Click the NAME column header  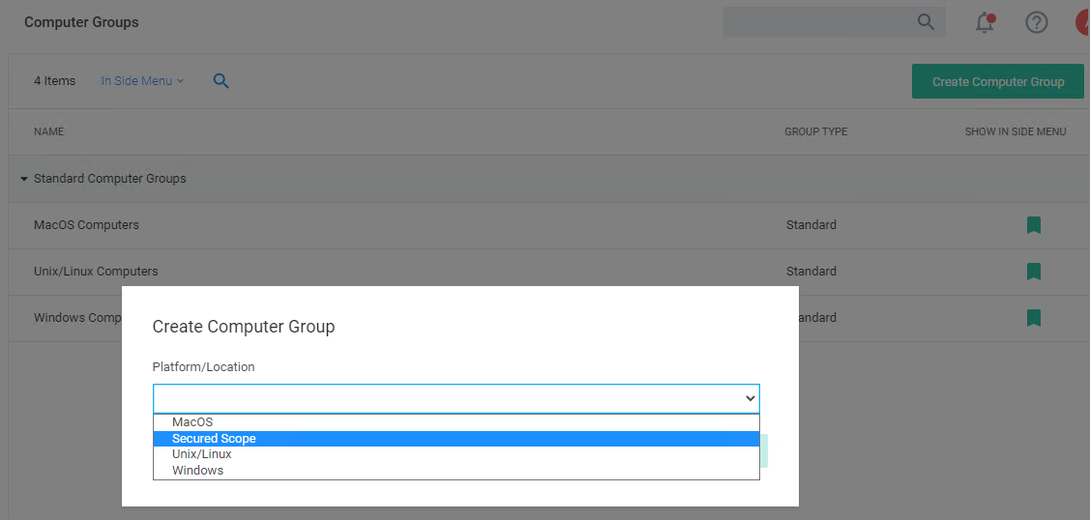click(x=48, y=131)
